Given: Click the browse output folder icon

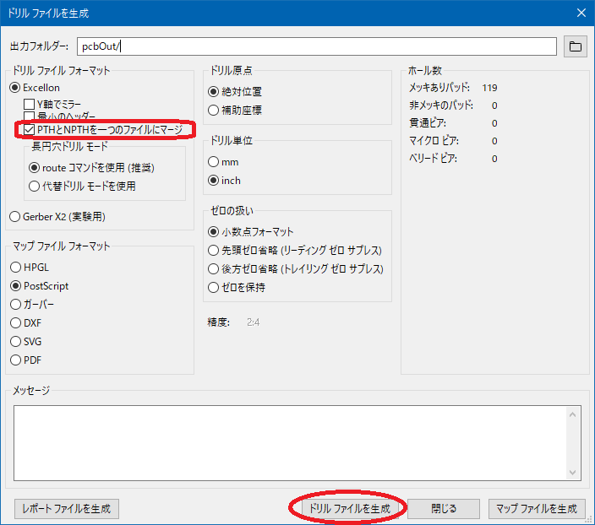Looking at the screenshot, I should [x=576, y=46].
